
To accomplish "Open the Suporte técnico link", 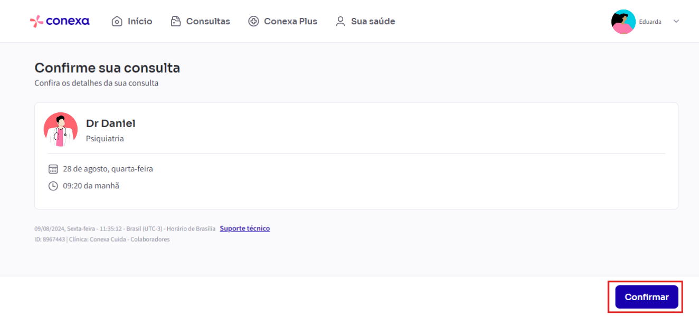I will [245, 228].
